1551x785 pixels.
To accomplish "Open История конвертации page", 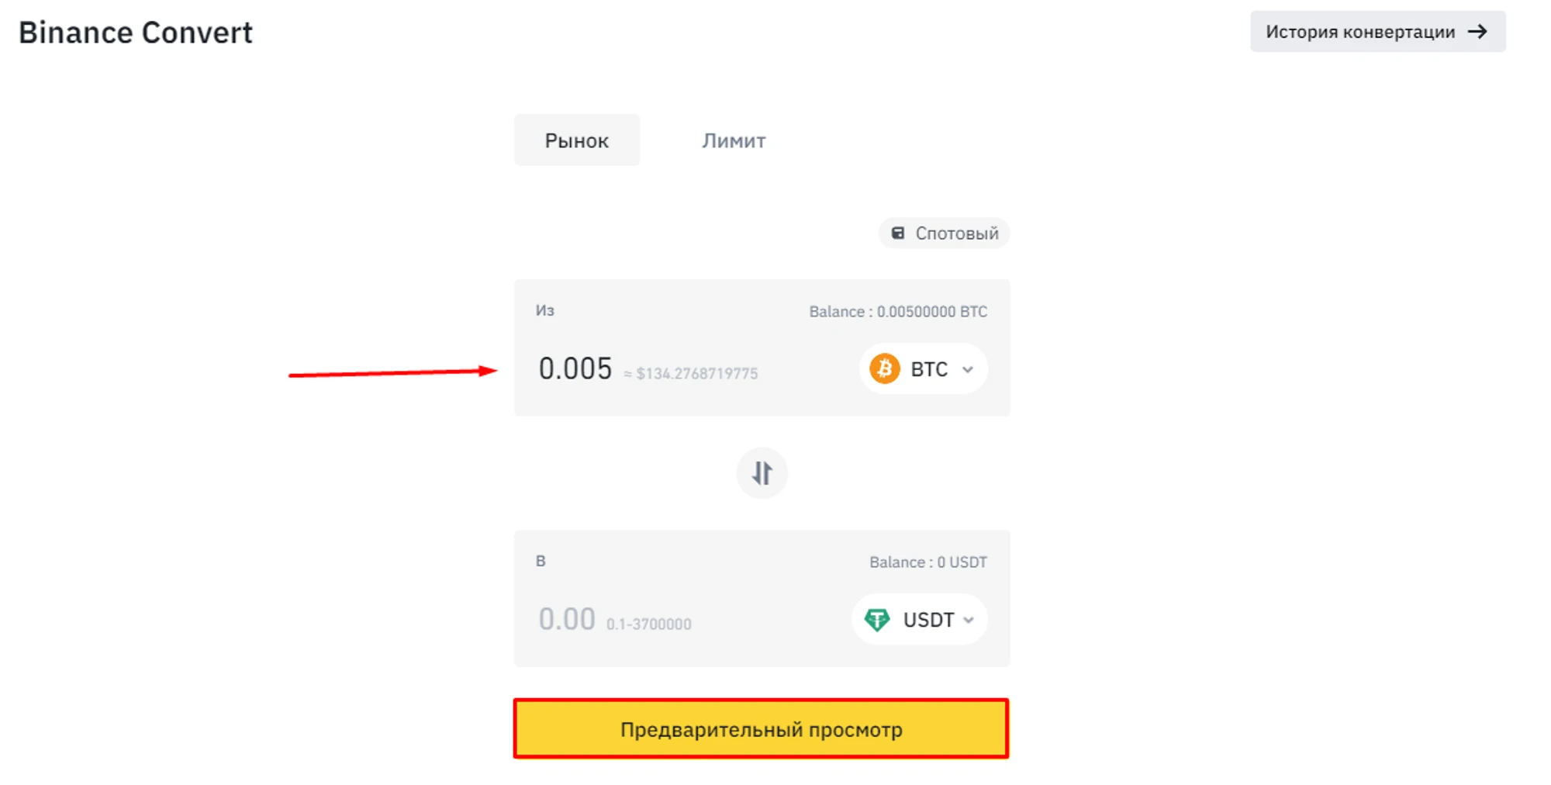I will click(x=1360, y=32).
